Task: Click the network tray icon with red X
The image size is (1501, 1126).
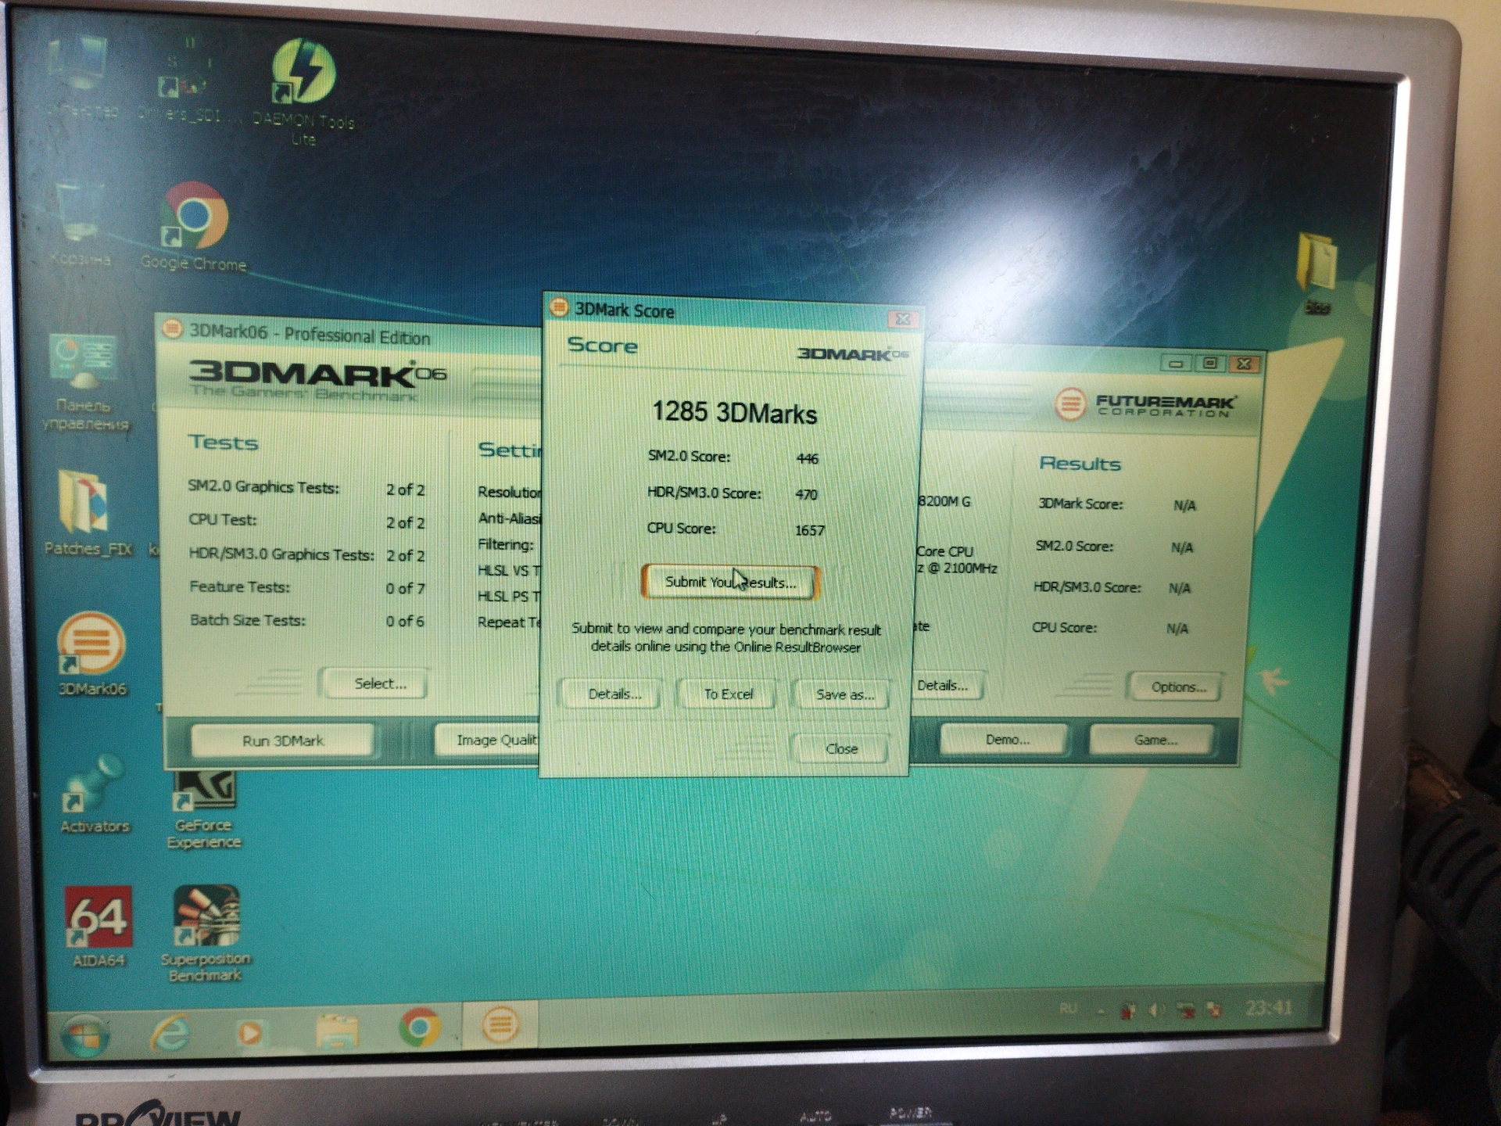Action: [x=1185, y=1010]
